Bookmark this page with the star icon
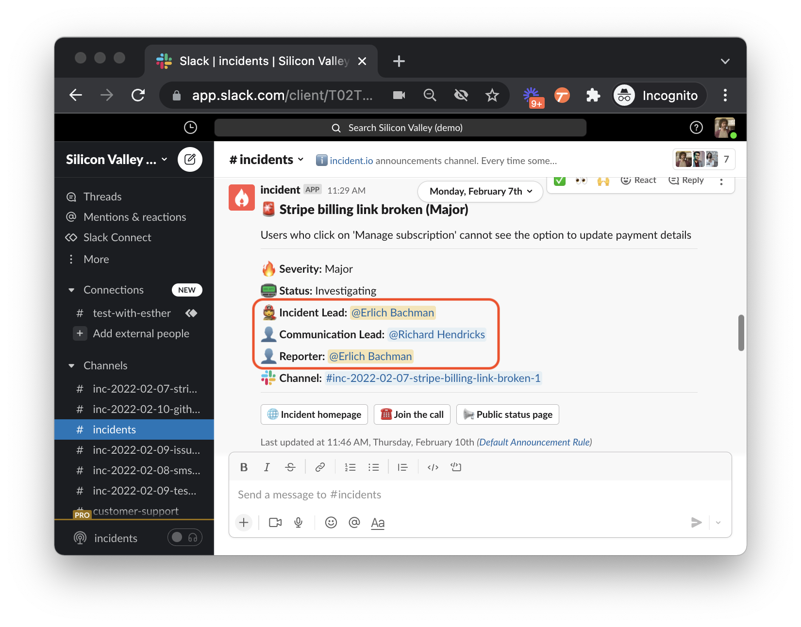This screenshot has width=801, height=627. click(492, 95)
